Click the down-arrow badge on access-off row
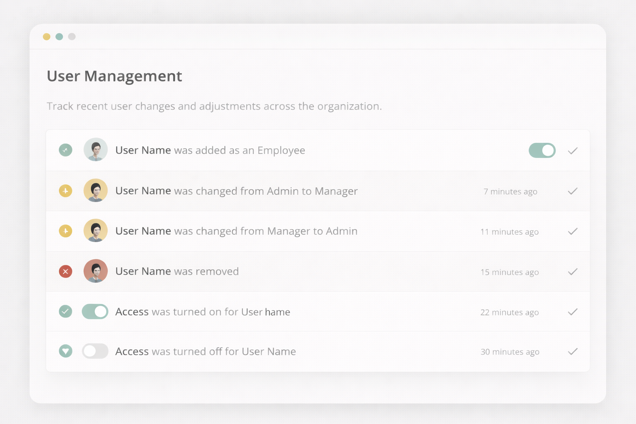This screenshot has width=636, height=424. click(x=65, y=351)
